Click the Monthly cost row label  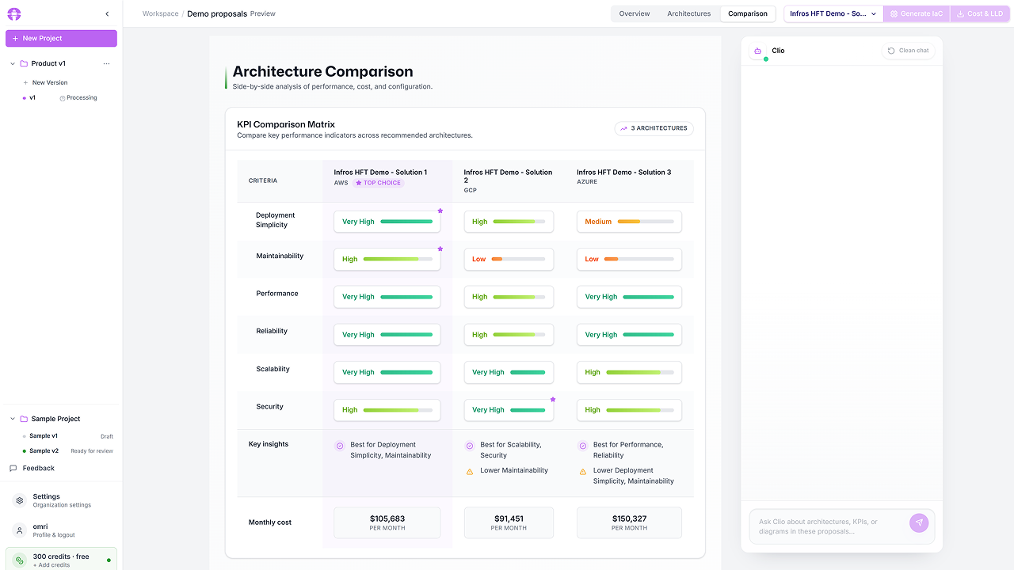270,522
